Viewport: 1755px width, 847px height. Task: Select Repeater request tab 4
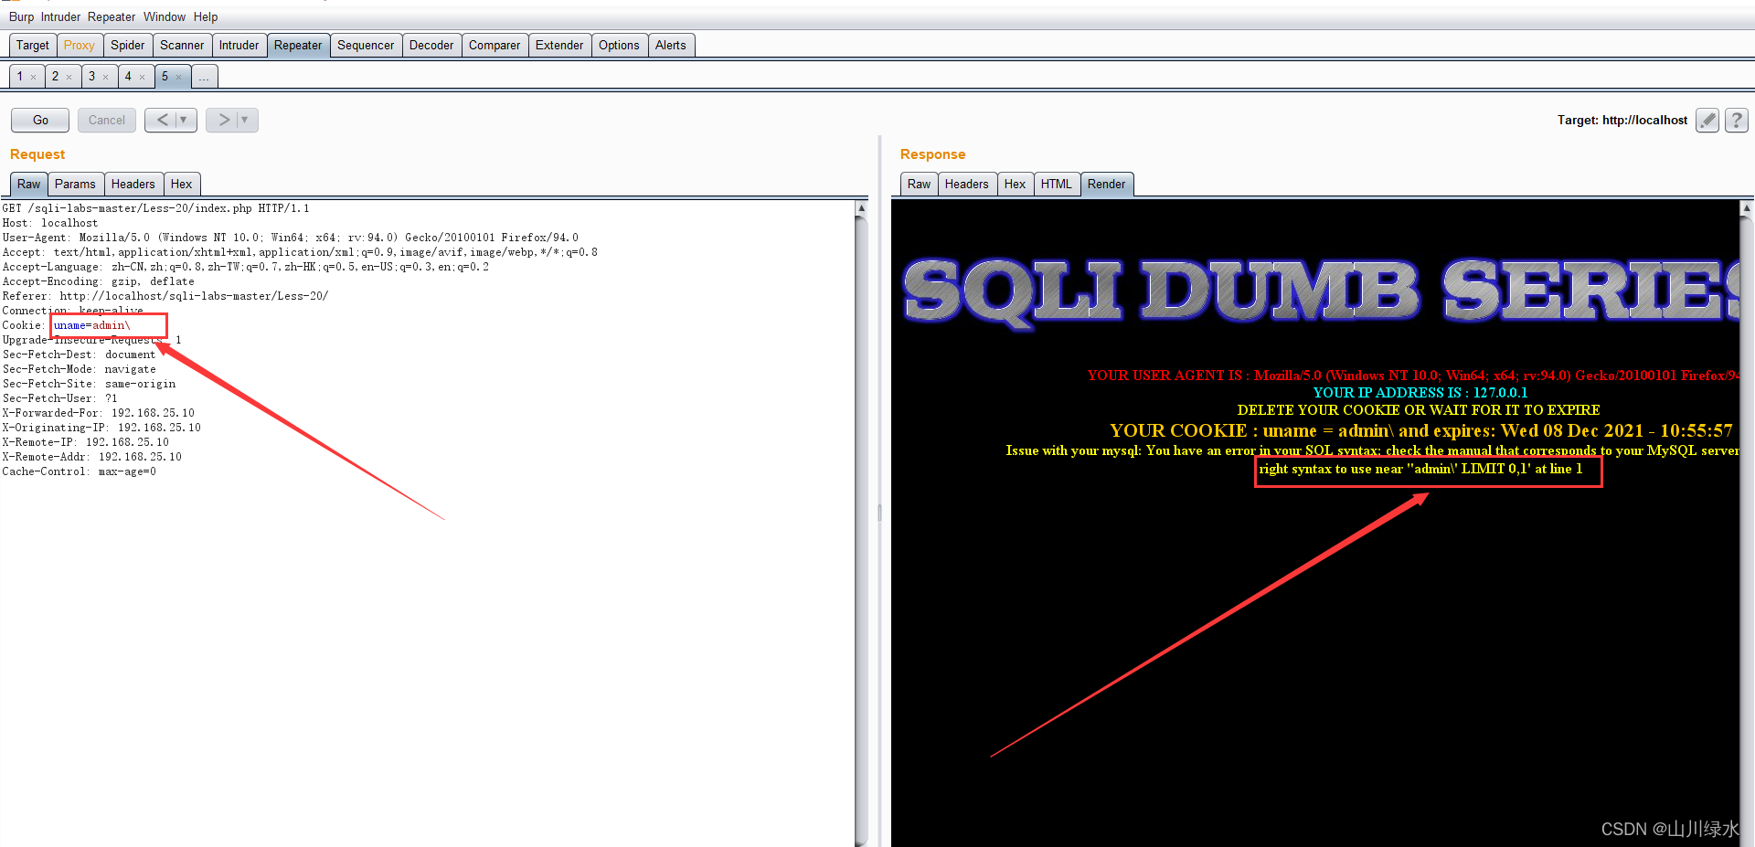[128, 76]
